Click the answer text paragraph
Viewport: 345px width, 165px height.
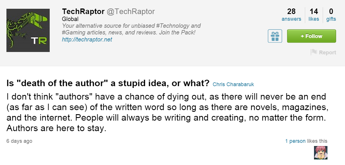tap(166, 112)
